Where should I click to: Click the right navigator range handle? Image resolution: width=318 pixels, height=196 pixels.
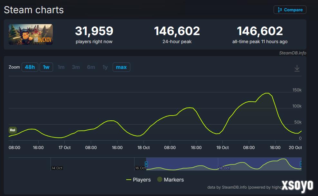point(301,164)
